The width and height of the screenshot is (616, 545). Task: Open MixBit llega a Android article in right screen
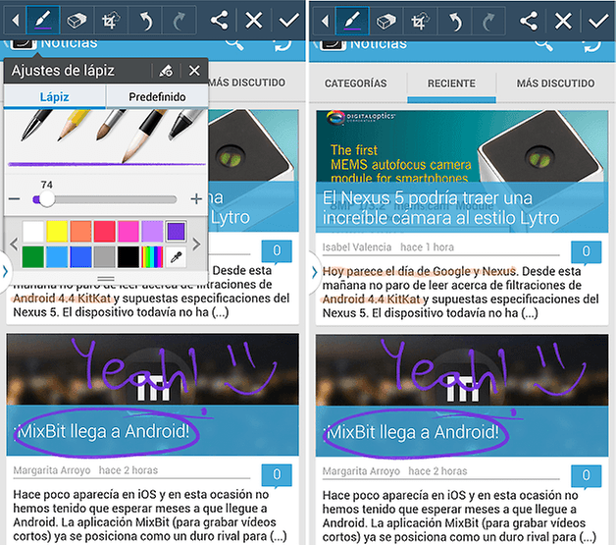point(414,432)
